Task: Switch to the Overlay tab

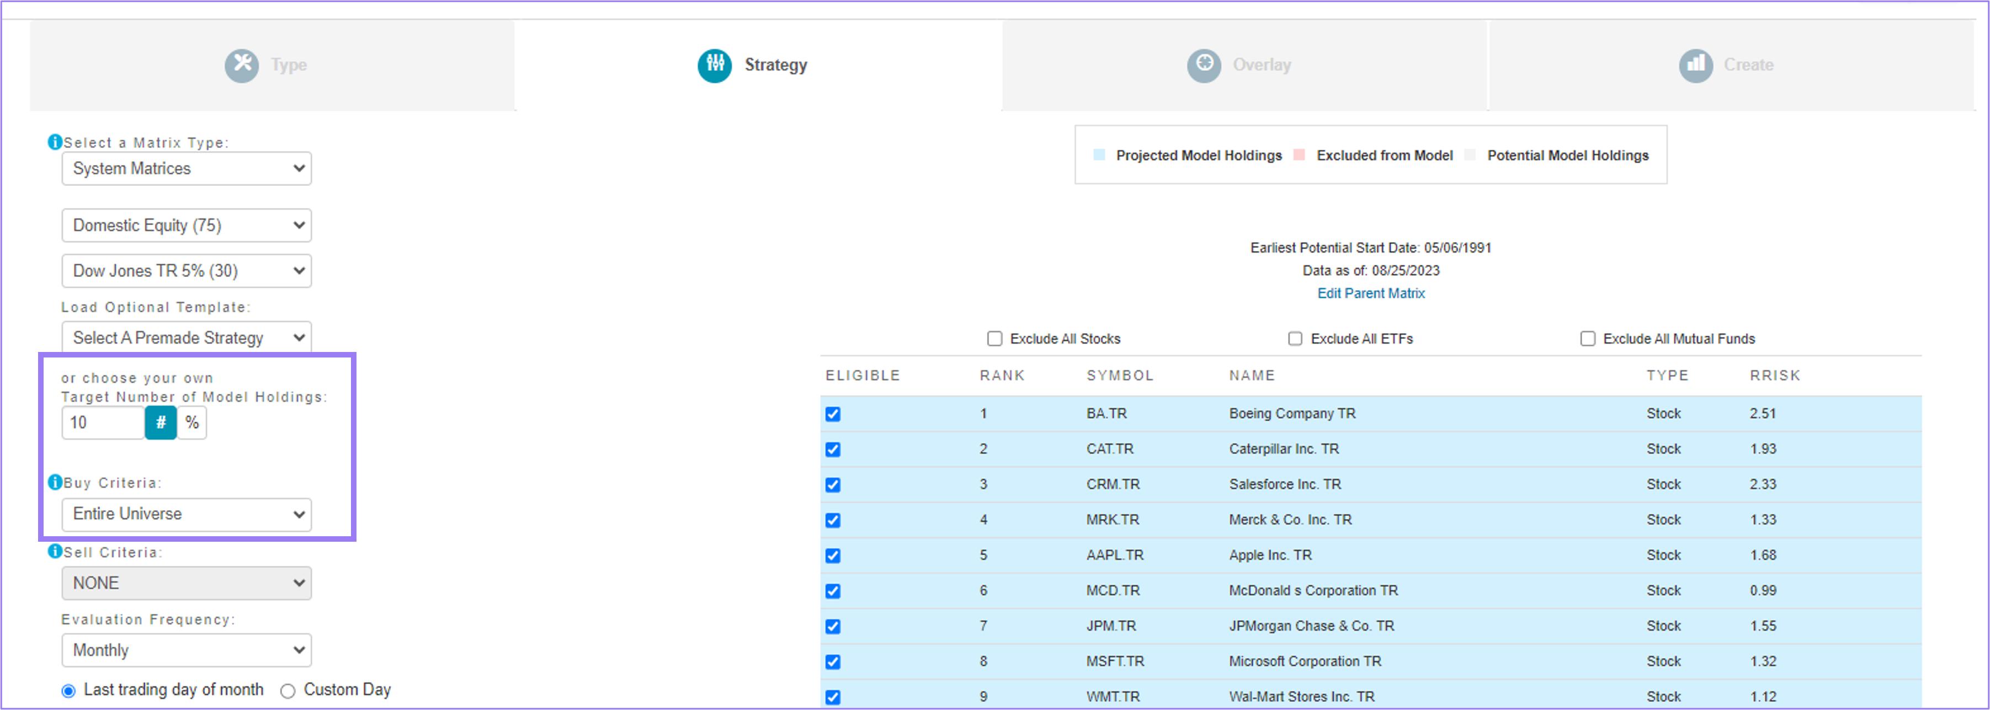Action: (1244, 66)
